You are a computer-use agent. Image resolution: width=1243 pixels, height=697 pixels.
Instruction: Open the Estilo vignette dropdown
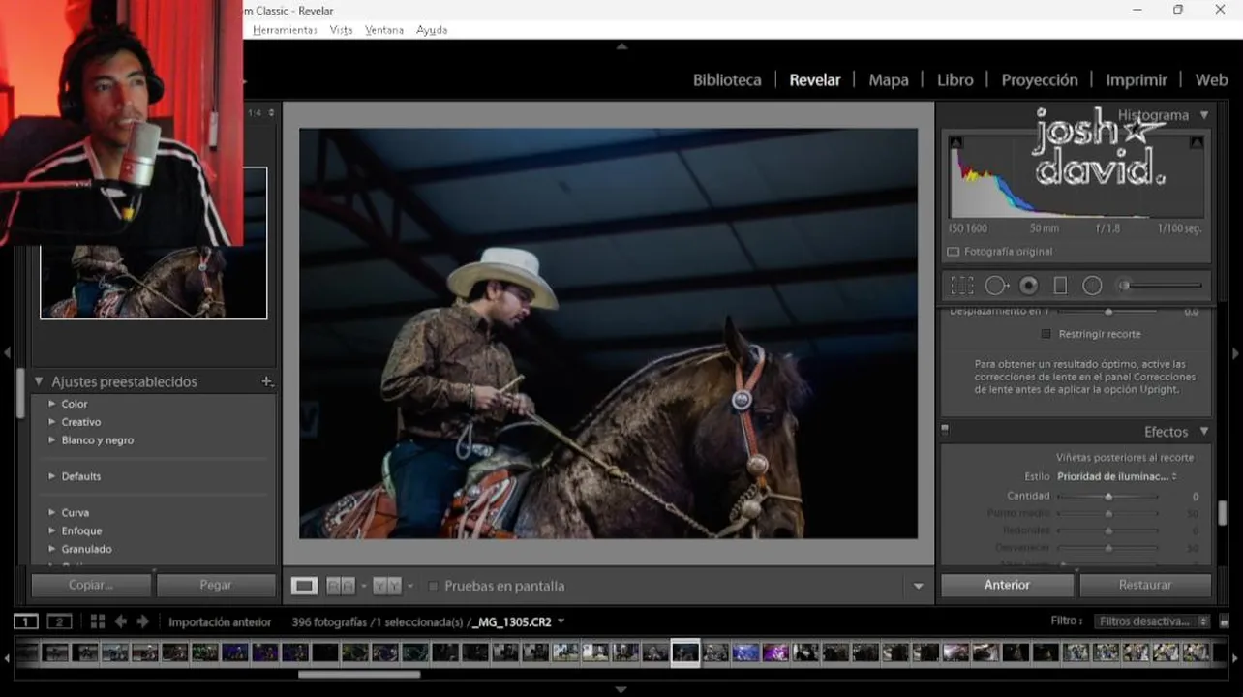coord(1117,476)
